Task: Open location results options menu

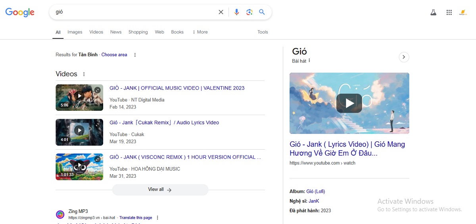Action: (135, 55)
